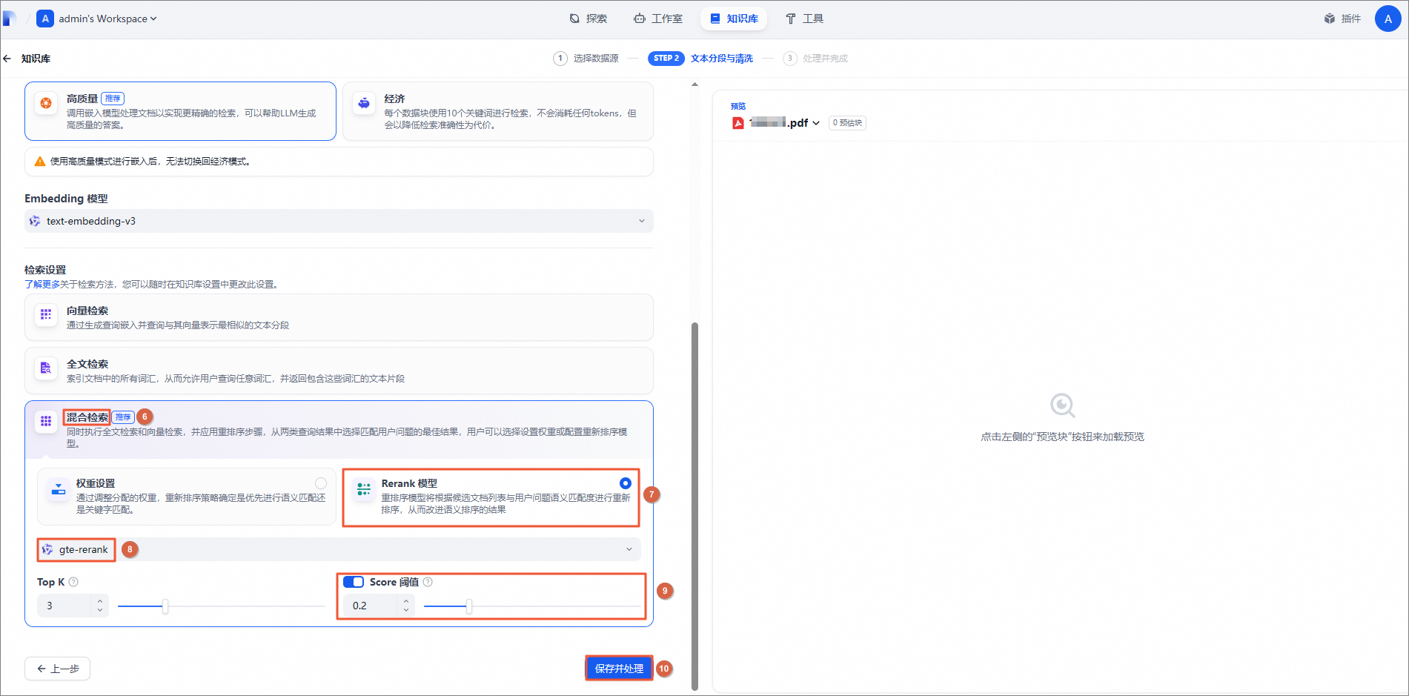Click the 高质量 index mode icon
The width and height of the screenshot is (1409, 696).
point(46,103)
